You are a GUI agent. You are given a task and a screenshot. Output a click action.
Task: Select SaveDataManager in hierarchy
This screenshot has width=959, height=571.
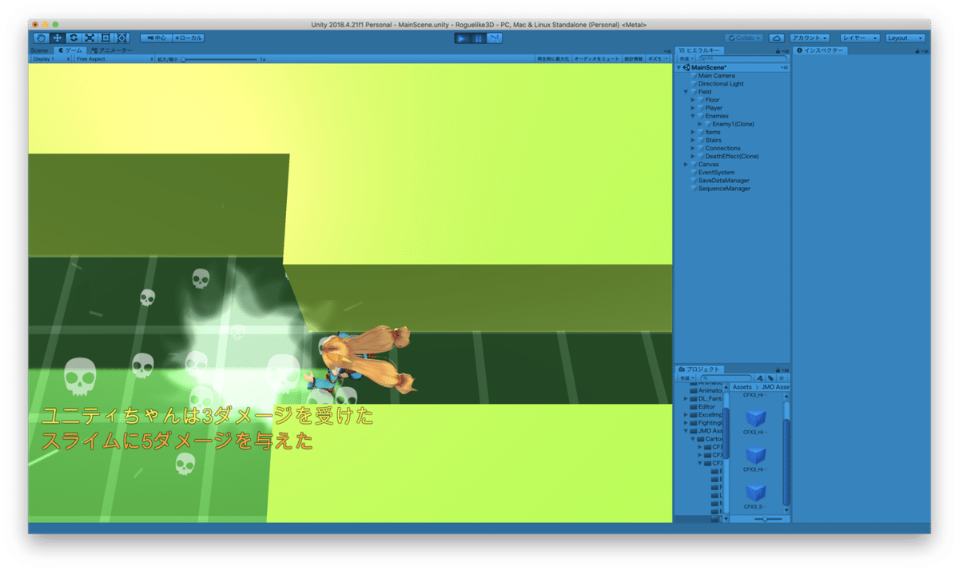pyautogui.click(x=723, y=180)
